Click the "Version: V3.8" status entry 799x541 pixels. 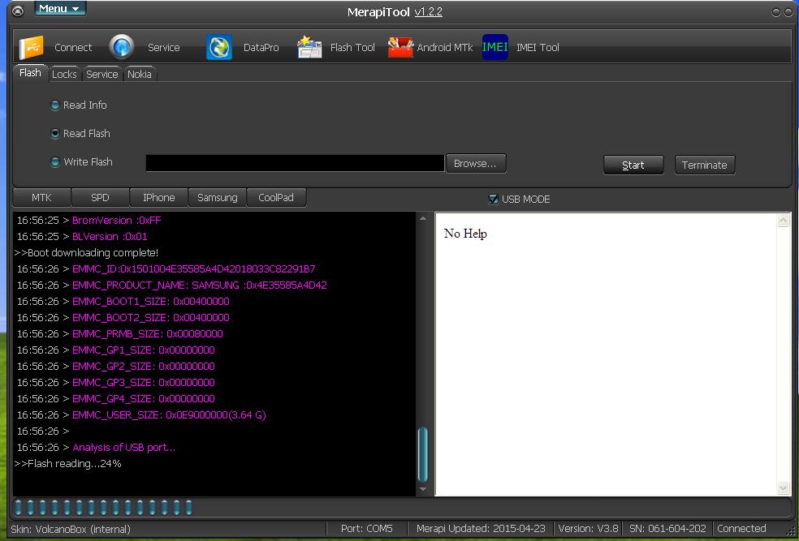point(588,529)
